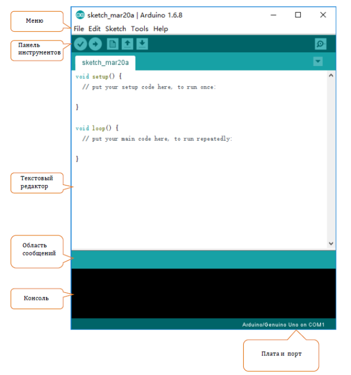
Task: Open the Tools menu
Action: coord(140,29)
